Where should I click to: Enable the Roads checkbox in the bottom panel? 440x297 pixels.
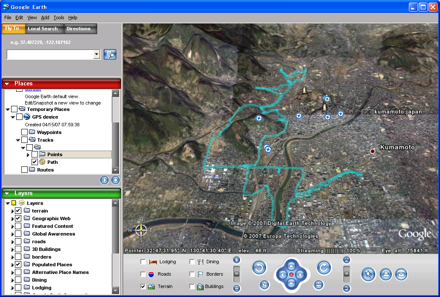[x=143, y=274]
